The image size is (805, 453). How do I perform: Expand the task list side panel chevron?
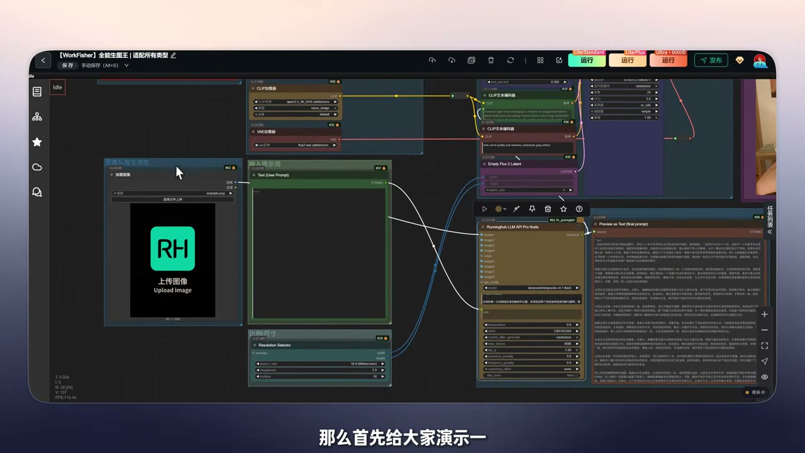coord(770,232)
